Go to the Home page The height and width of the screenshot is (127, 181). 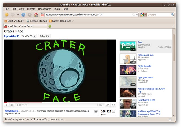tap(36, 15)
